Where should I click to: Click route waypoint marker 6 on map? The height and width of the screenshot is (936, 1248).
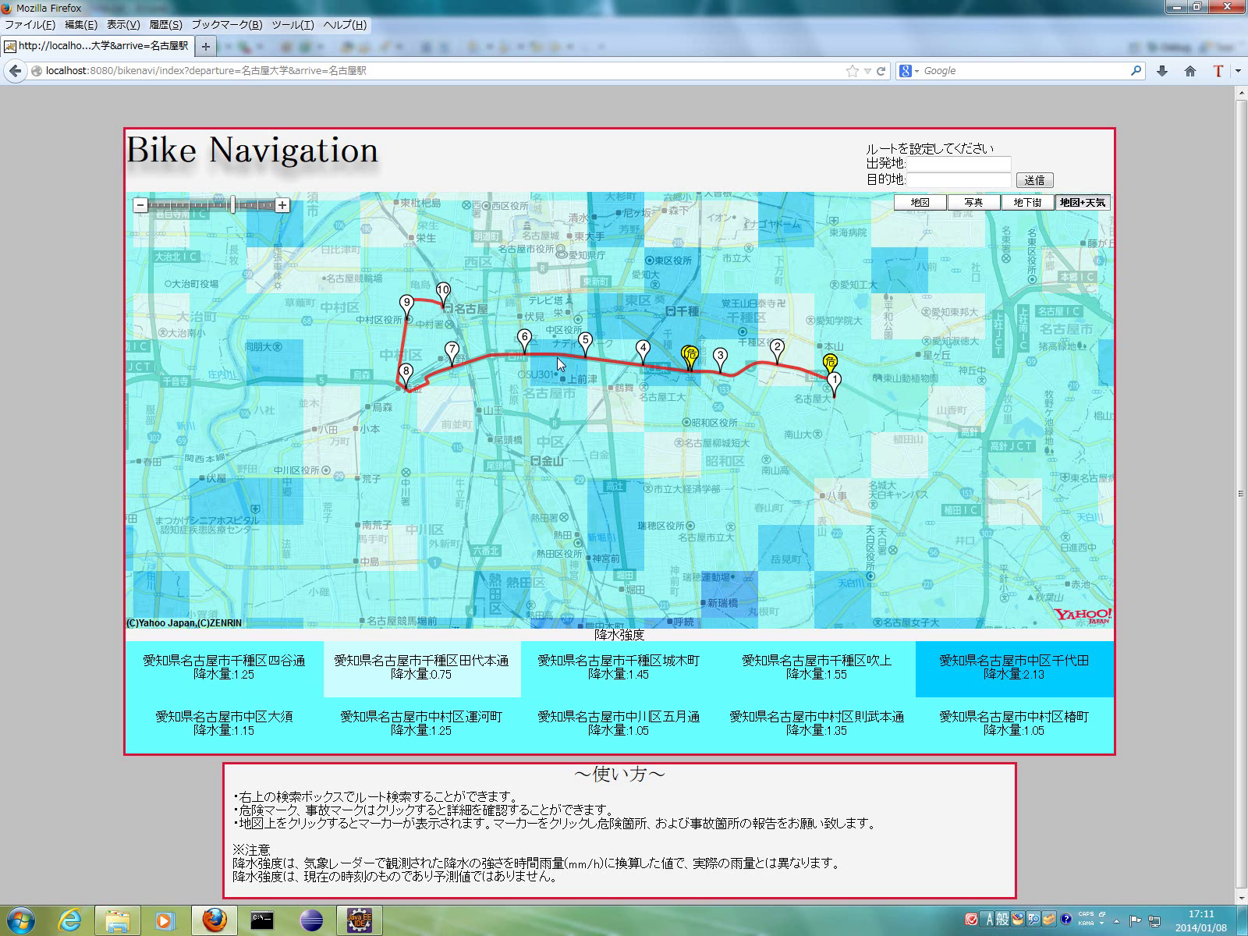[524, 339]
